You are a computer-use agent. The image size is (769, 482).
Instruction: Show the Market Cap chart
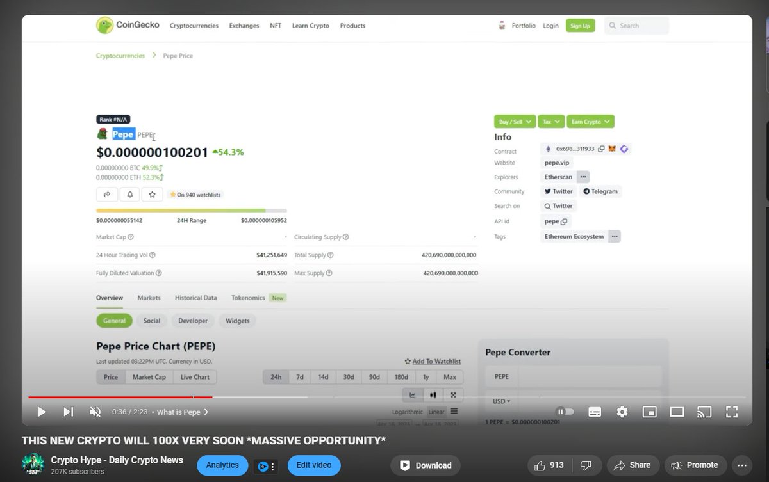149,377
